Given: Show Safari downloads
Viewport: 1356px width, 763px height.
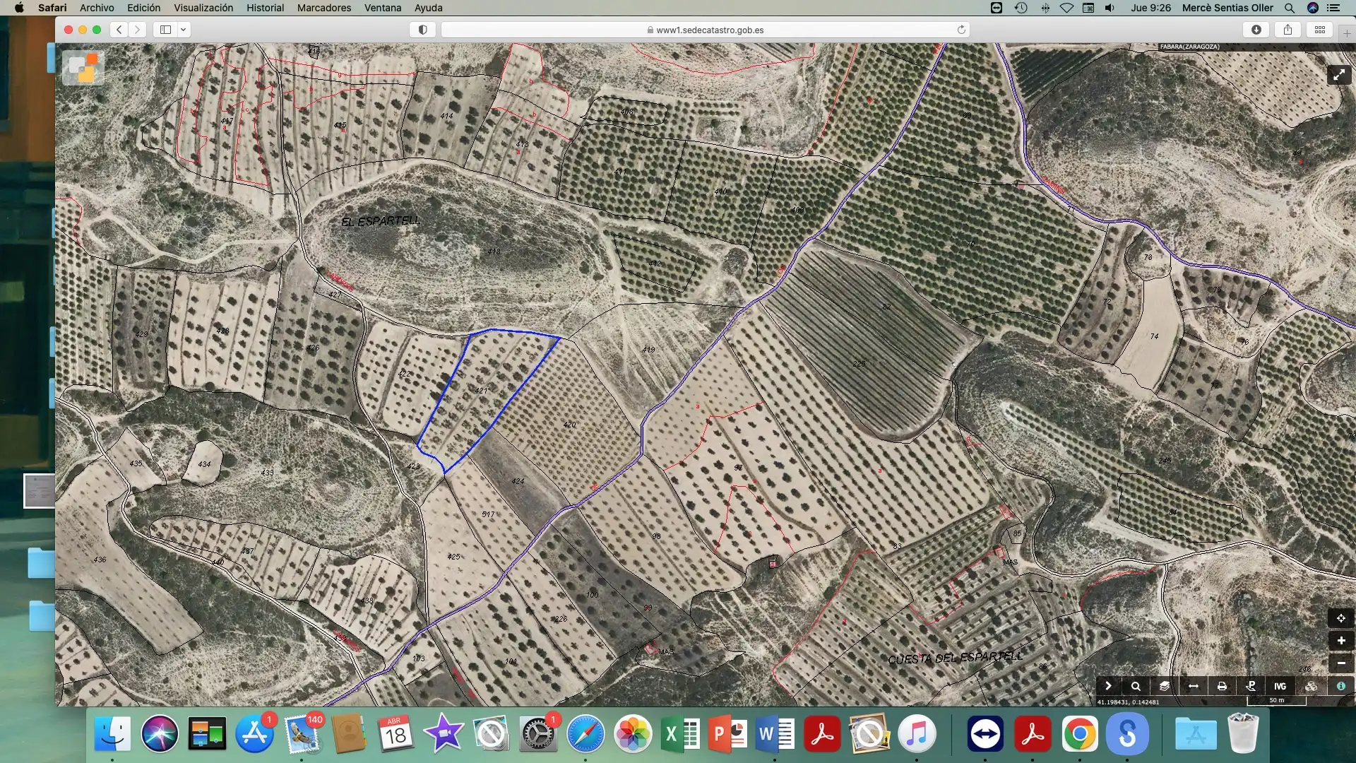Looking at the screenshot, I should 1256,30.
